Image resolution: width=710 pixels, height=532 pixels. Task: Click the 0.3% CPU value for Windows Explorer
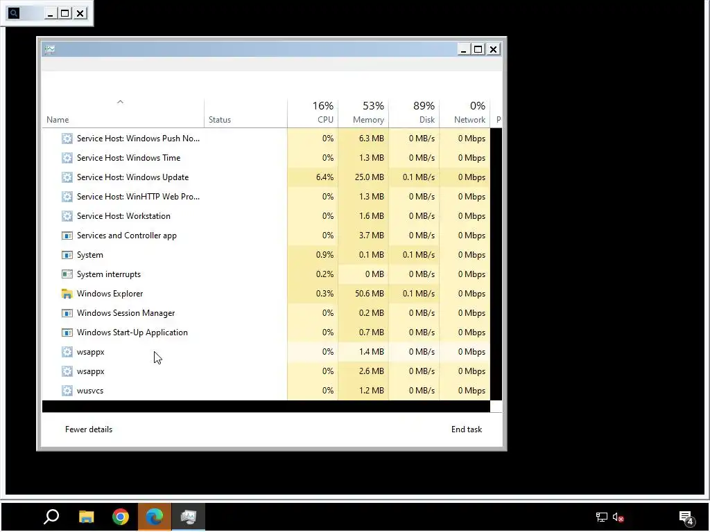coord(324,294)
